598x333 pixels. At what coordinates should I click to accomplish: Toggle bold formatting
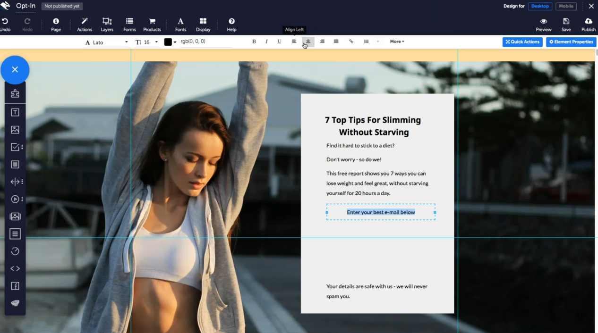(x=254, y=42)
